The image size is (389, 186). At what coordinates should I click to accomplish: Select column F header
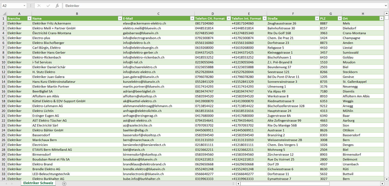pyautogui.click(x=293, y=14)
